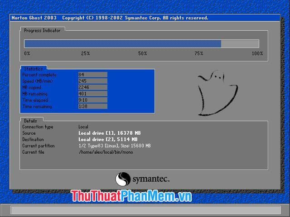This screenshot has width=290, height=217.
Task: Click the symantec wordmark text
Action: [151, 179]
